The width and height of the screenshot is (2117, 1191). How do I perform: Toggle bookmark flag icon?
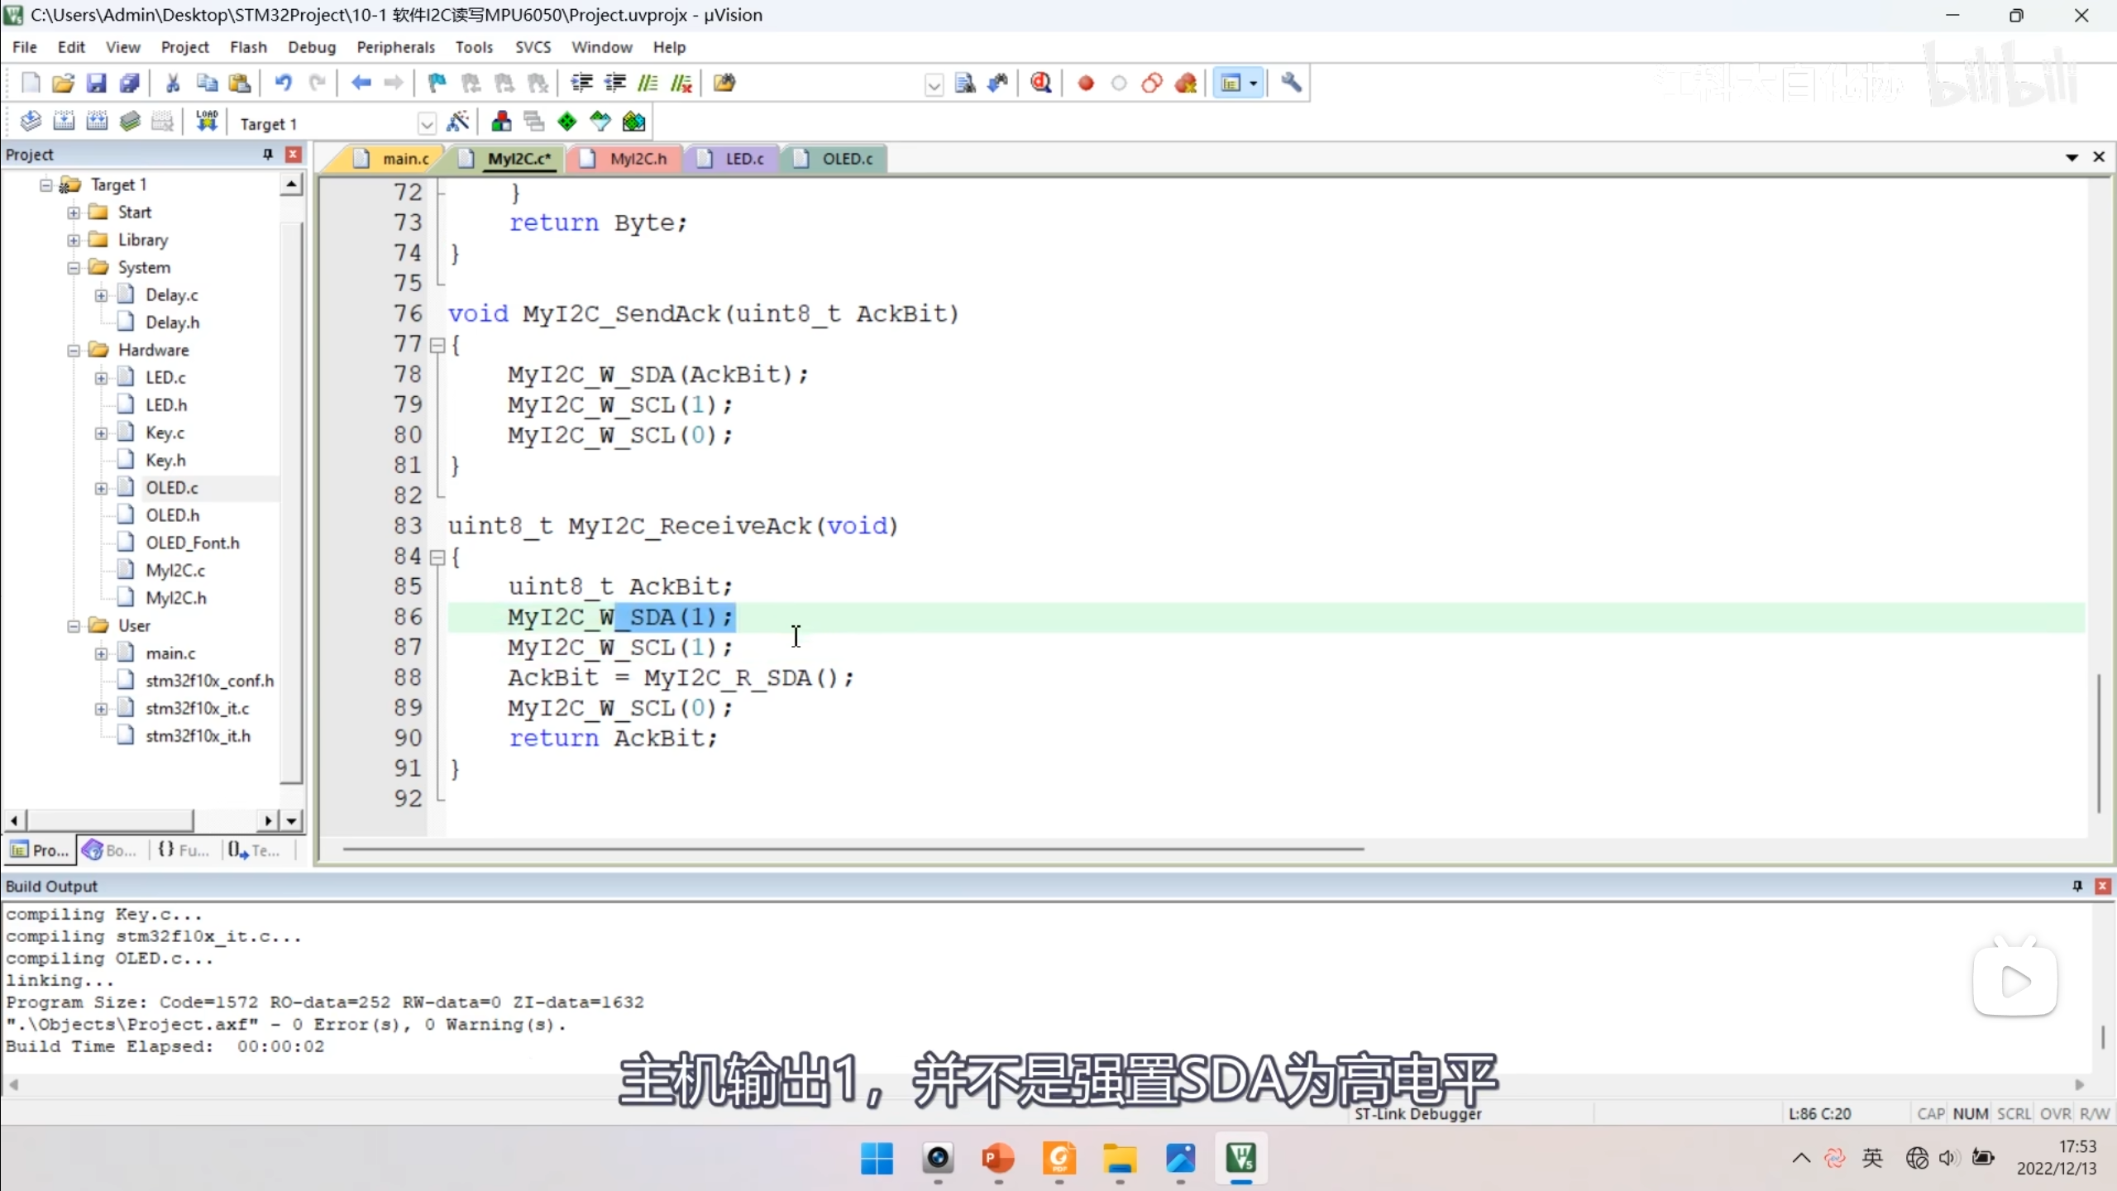click(x=437, y=83)
